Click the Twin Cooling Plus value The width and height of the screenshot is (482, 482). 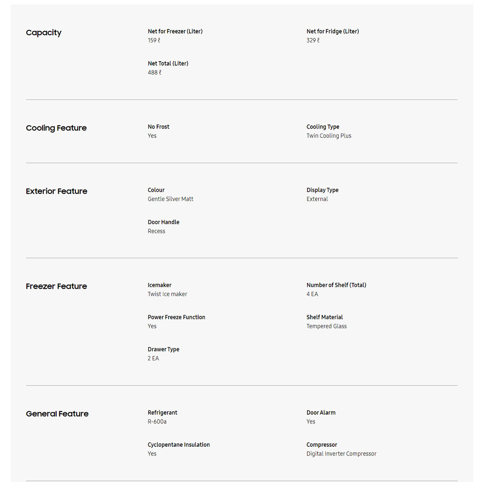[x=328, y=136]
